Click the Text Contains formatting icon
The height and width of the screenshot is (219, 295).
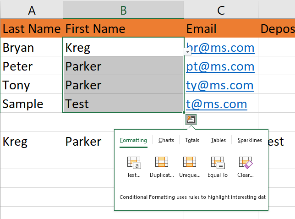134,163
